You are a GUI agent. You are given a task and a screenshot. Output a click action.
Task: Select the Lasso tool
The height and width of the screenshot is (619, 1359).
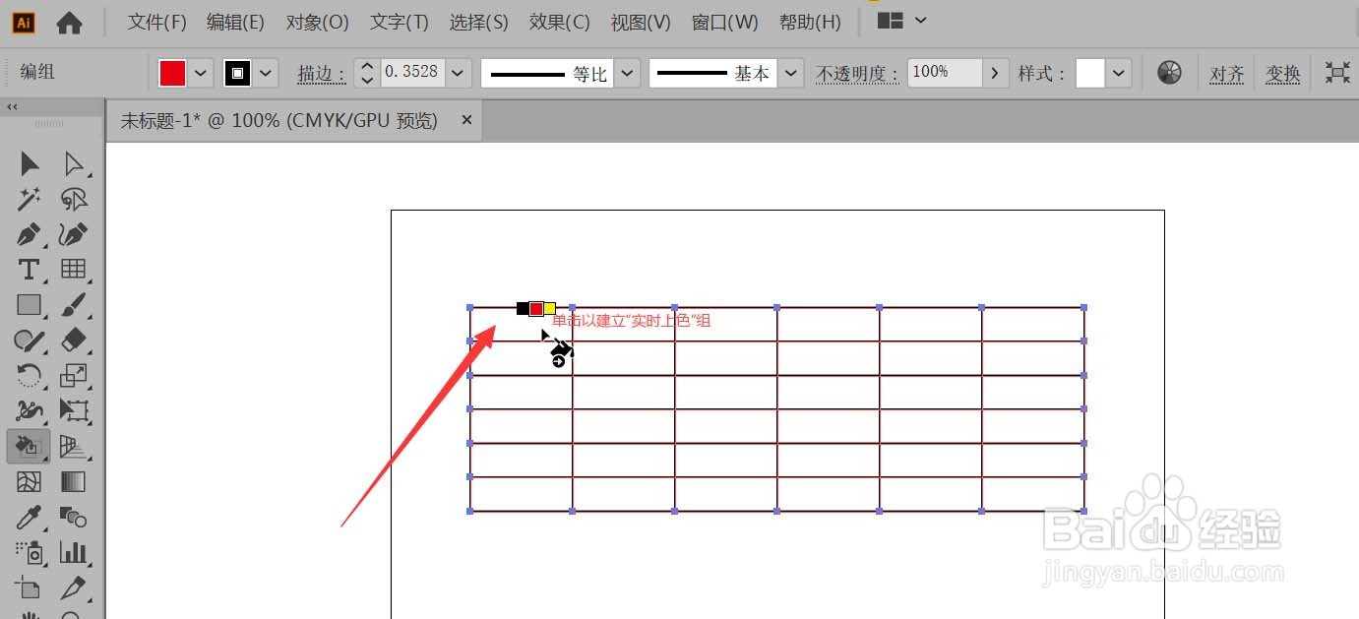click(74, 200)
